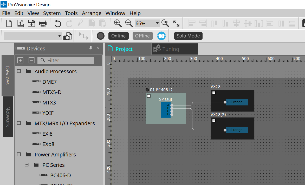Open the Network side tab
The width and height of the screenshot is (305, 185).
tap(8, 116)
